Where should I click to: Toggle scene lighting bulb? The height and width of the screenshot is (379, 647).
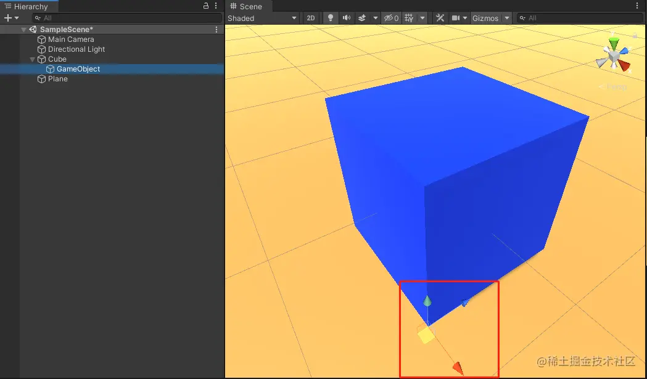click(330, 18)
